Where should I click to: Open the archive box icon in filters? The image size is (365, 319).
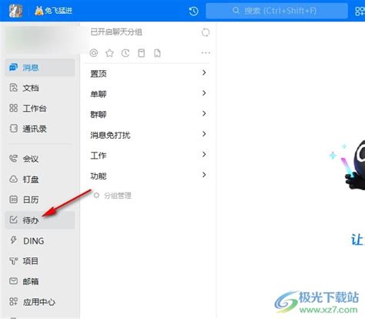click(x=142, y=53)
